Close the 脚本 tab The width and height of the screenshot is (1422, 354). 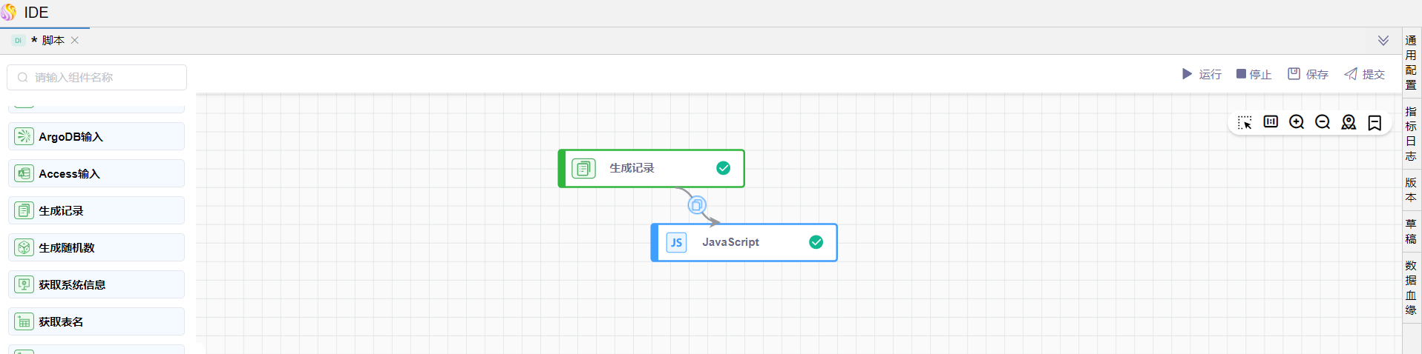(x=75, y=41)
